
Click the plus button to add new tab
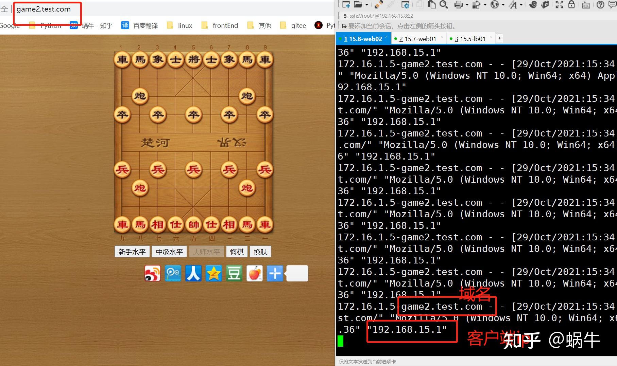[499, 38]
